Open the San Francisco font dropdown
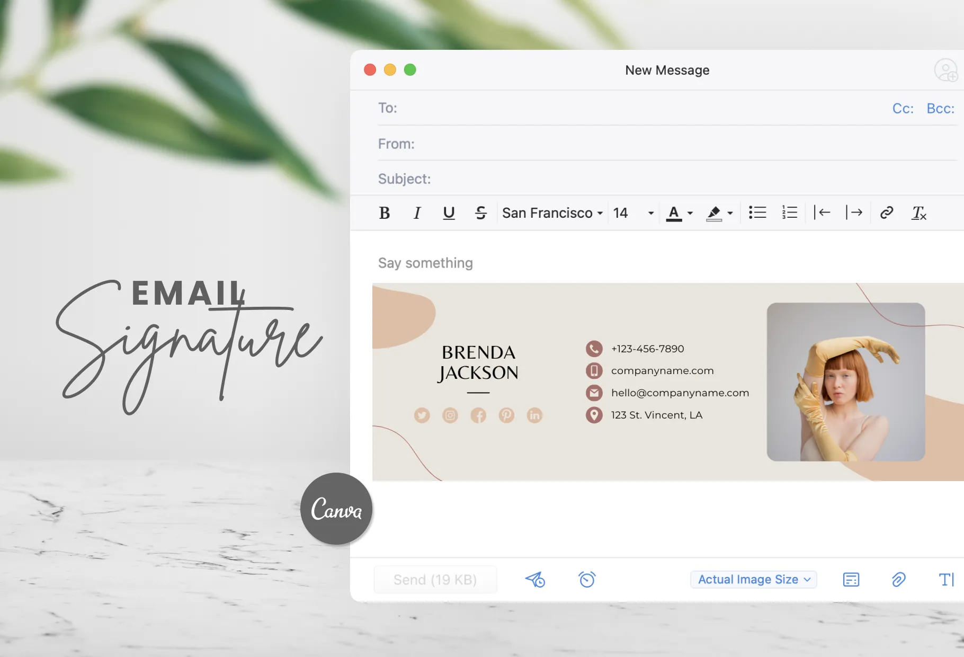The height and width of the screenshot is (657, 964). pos(551,212)
